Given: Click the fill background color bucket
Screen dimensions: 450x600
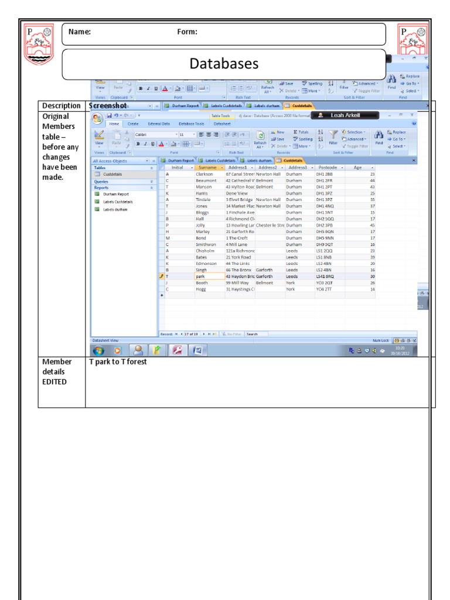Looking at the screenshot, I should pyautogui.click(x=173, y=144).
